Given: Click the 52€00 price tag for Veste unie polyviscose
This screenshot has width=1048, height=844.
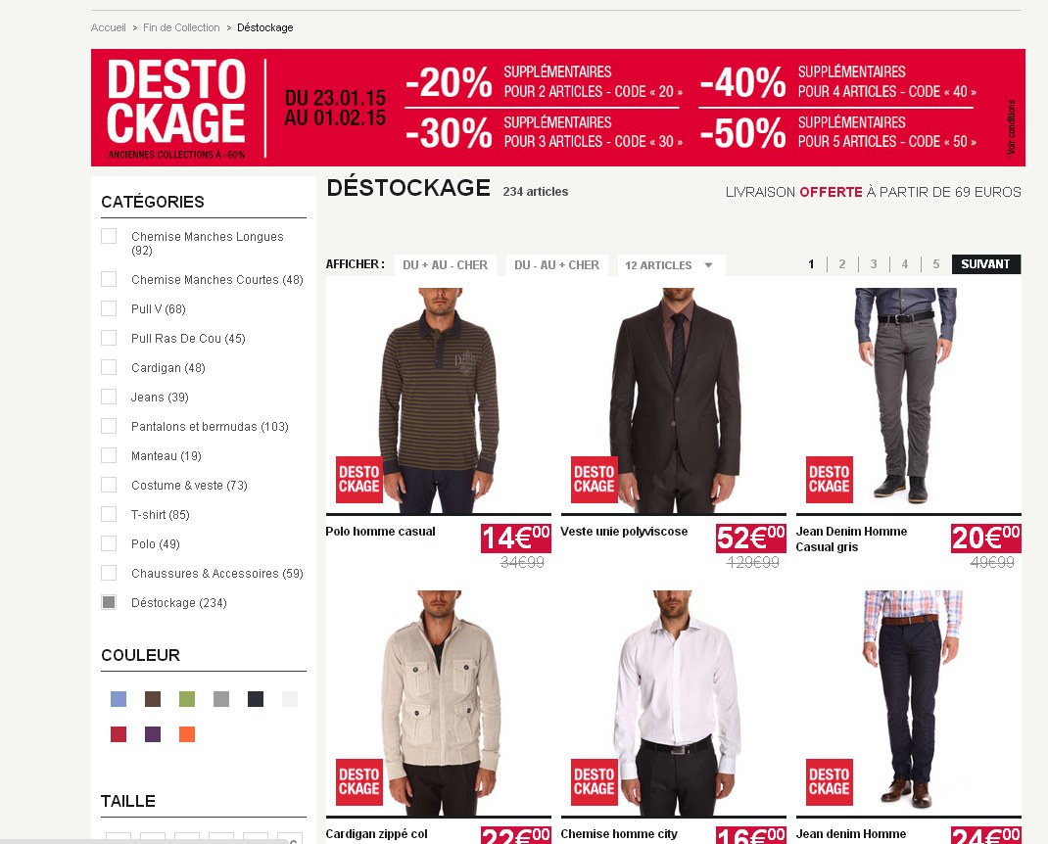Looking at the screenshot, I should pyautogui.click(x=751, y=538).
